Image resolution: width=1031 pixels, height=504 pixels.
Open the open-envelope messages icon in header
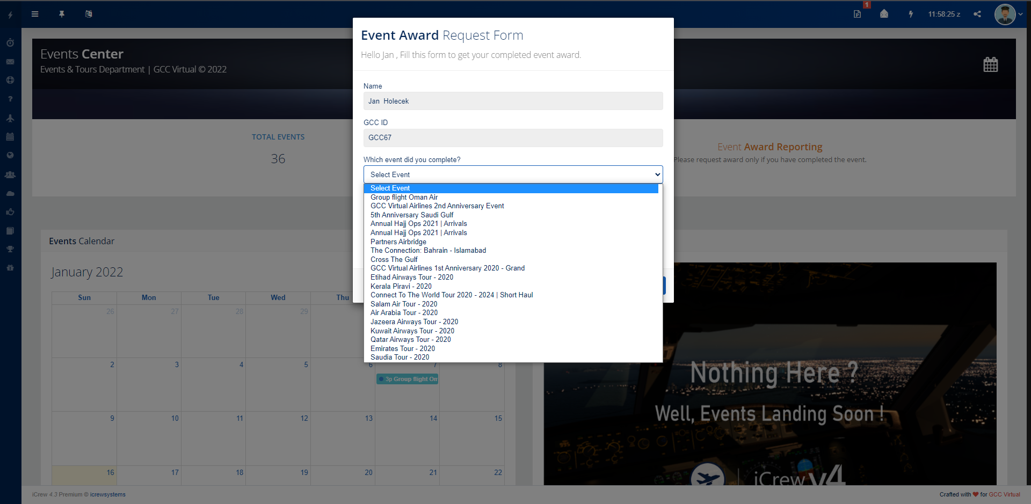[884, 14]
